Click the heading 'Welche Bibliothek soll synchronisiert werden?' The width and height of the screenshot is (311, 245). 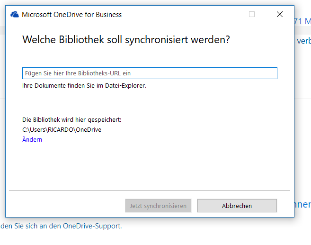click(x=126, y=39)
